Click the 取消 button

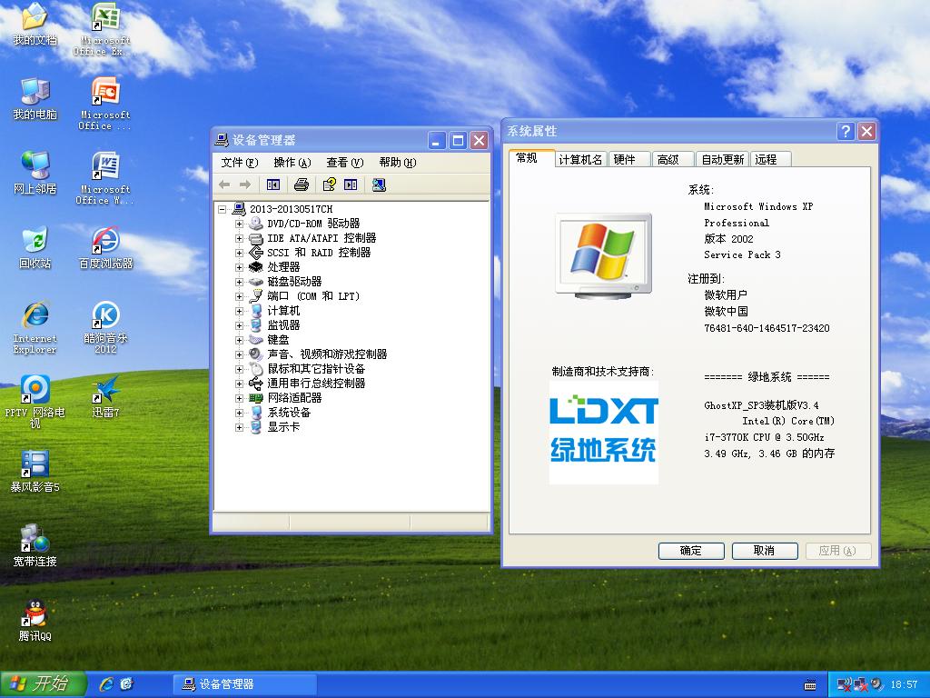pyautogui.click(x=765, y=551)
